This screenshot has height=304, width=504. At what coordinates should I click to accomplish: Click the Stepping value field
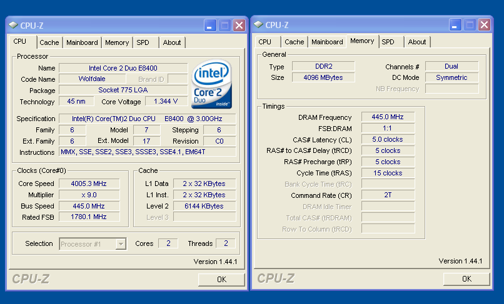pyautogui.click(x=219, y=130)
